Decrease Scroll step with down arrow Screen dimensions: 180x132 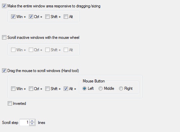[x=32, y=124]
